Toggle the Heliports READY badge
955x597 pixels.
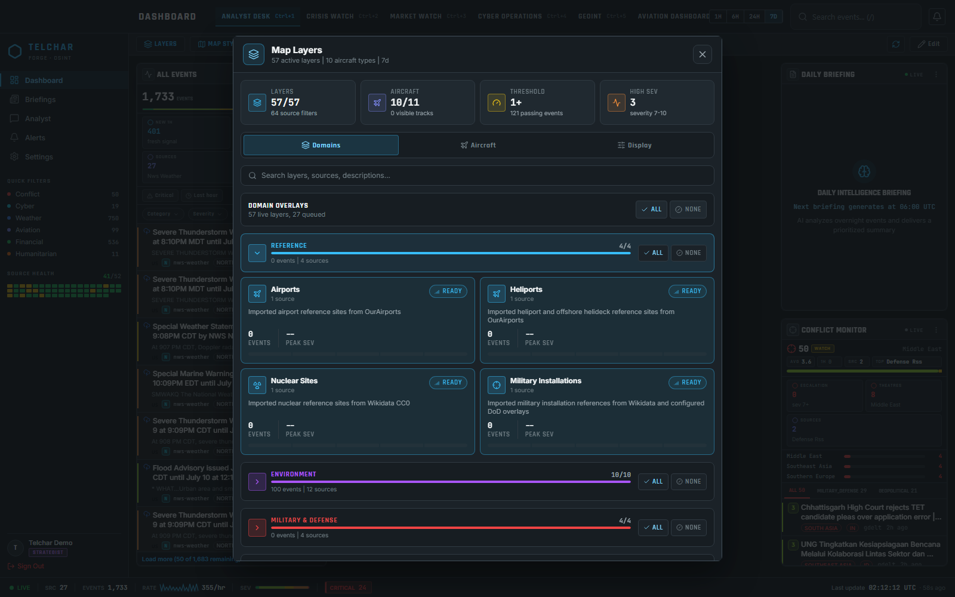688,291
